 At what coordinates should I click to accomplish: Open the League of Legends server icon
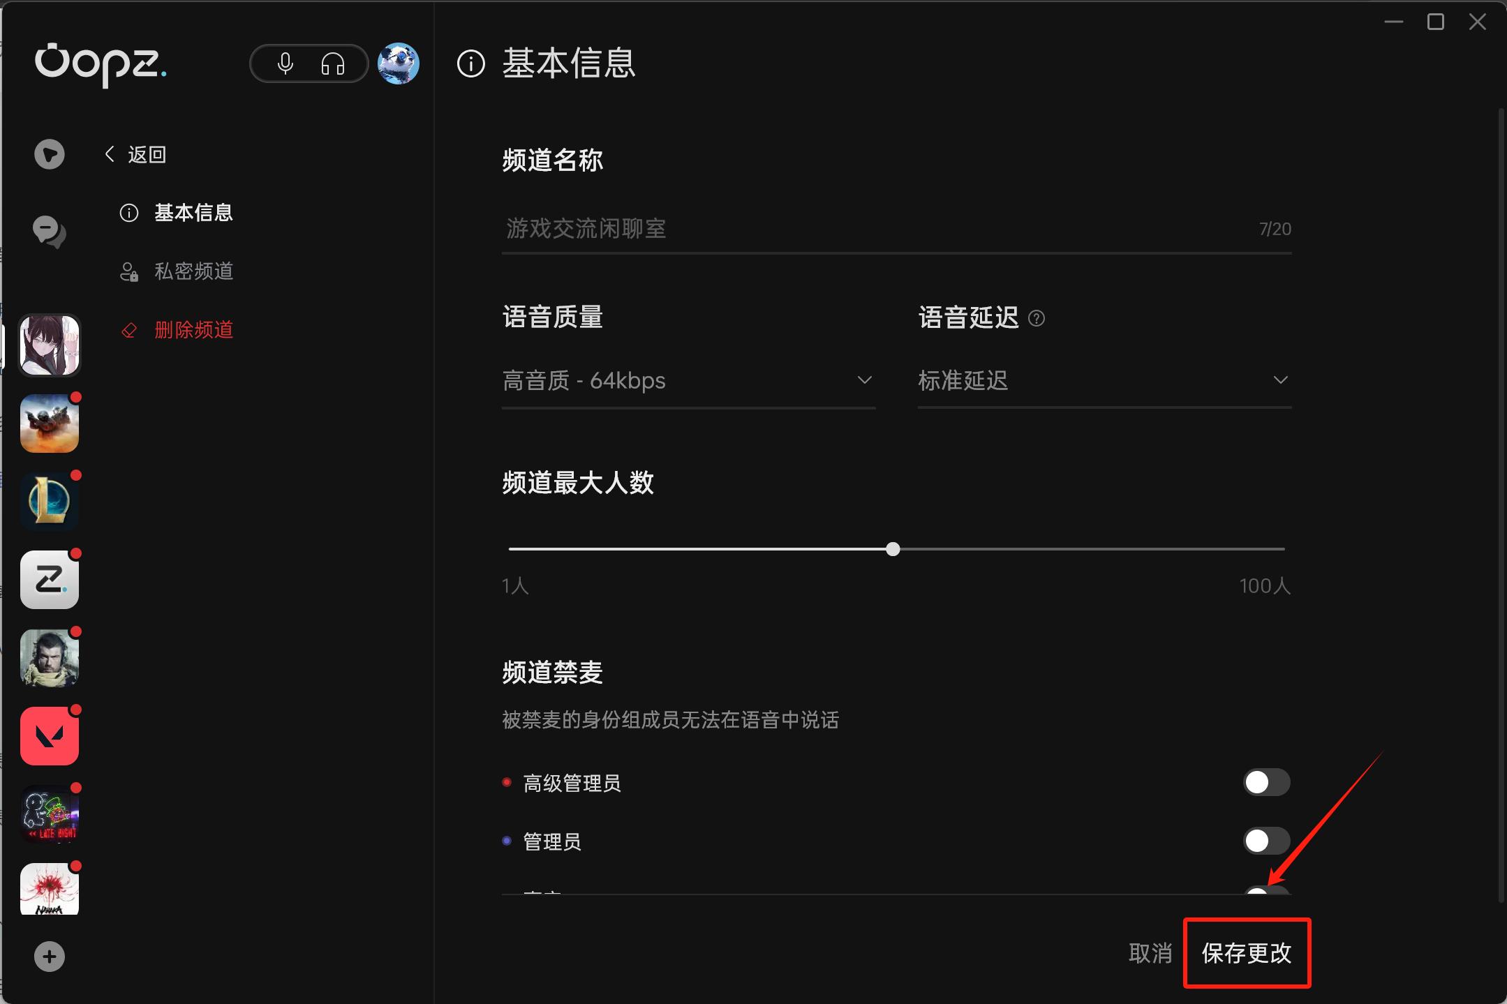click(x=50, y=502)
